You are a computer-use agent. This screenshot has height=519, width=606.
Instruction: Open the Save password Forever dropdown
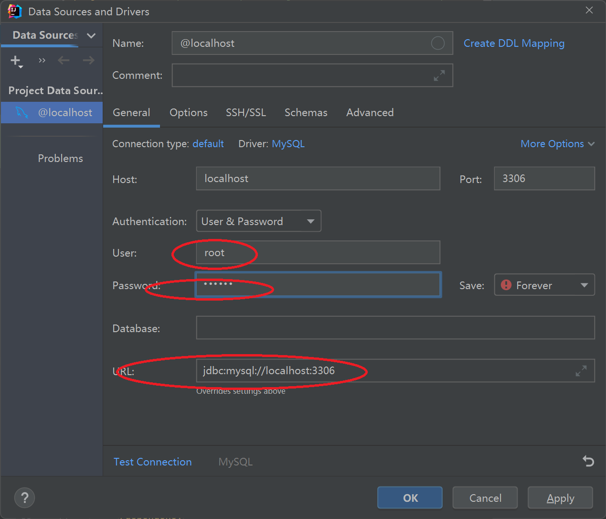[x=544, y=285]
